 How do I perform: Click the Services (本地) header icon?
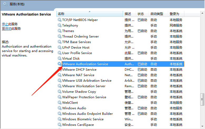[5, 4]
